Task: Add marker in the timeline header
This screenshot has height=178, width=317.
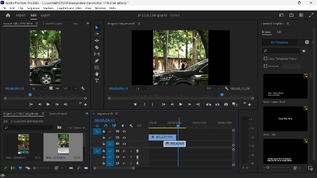Action: (123, 125)
